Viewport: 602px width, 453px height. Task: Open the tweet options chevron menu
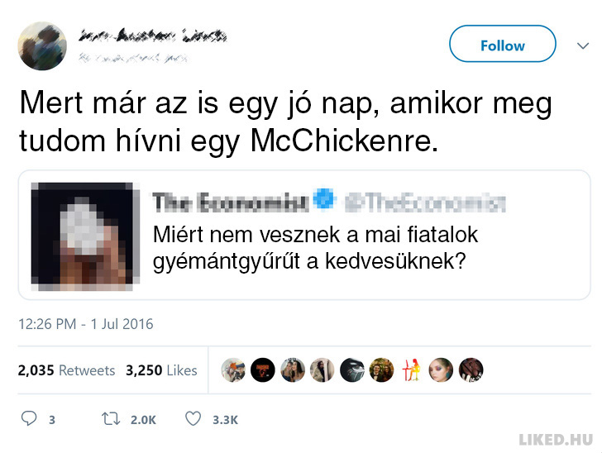pyautogui.click(x=583, y=45)
